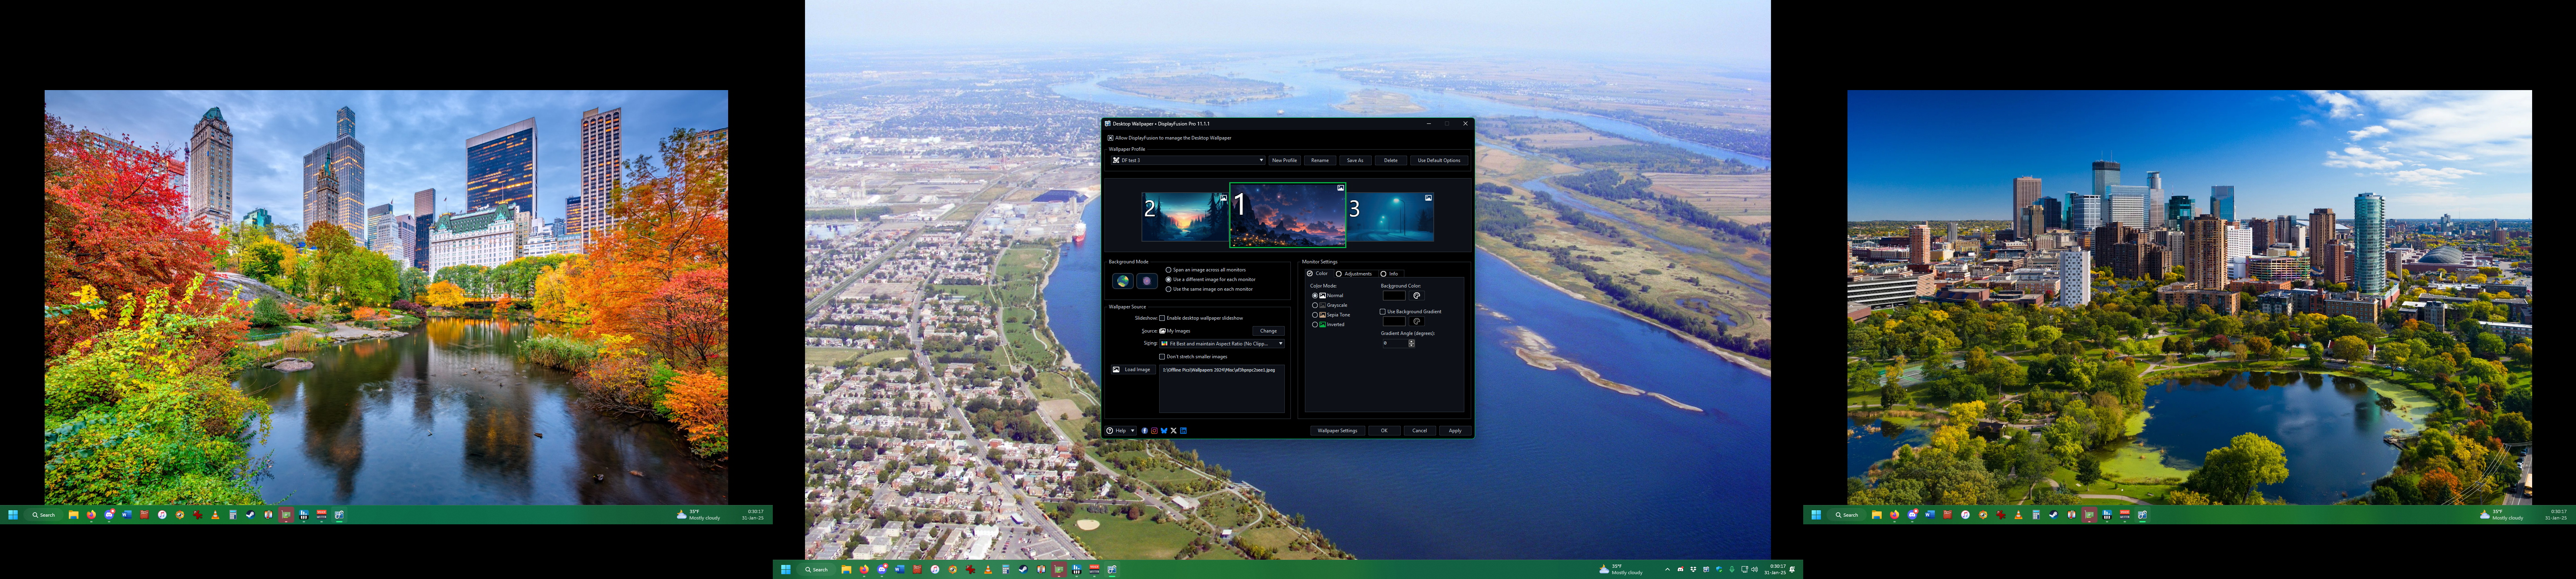The height and width of the screenshot is (579, 2576).
Task: Click the purple galaxy background mode icon
Action: (x=1147, y=281)
